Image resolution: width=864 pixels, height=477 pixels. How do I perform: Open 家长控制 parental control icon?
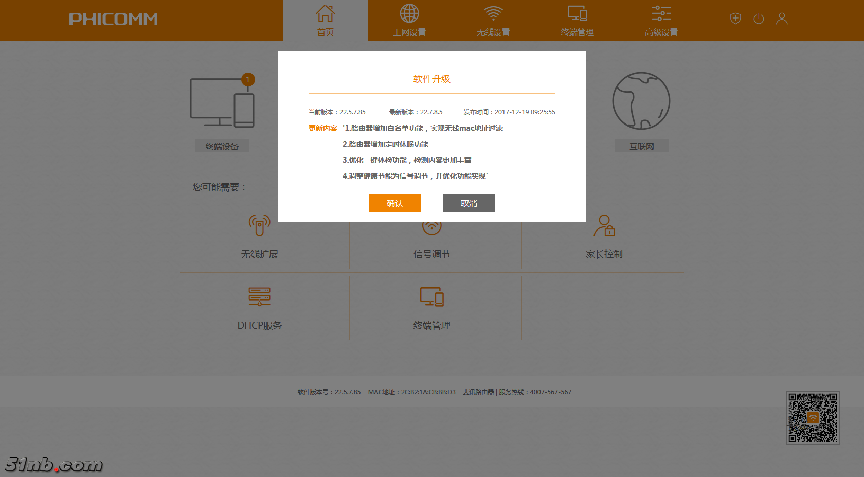[x=604, y=226]
